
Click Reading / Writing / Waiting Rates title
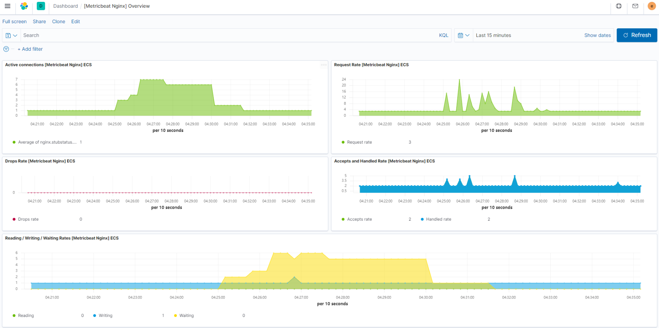click(62, 238)
